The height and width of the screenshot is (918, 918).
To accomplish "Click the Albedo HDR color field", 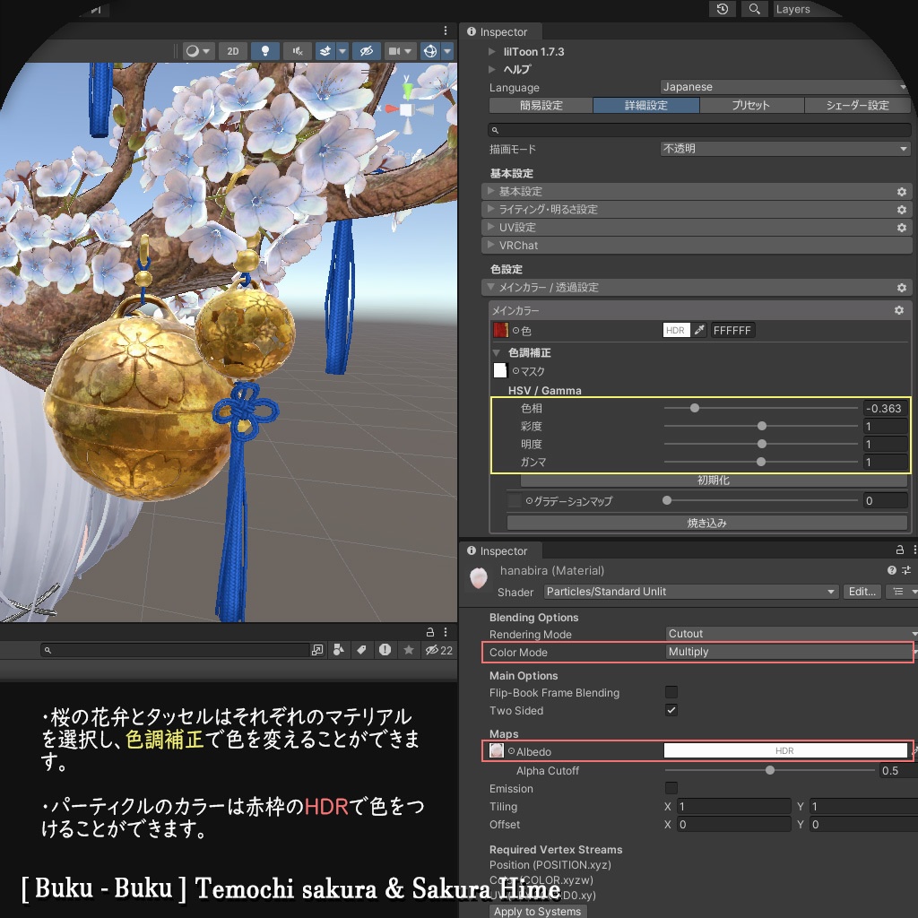I will coord(785,751).
